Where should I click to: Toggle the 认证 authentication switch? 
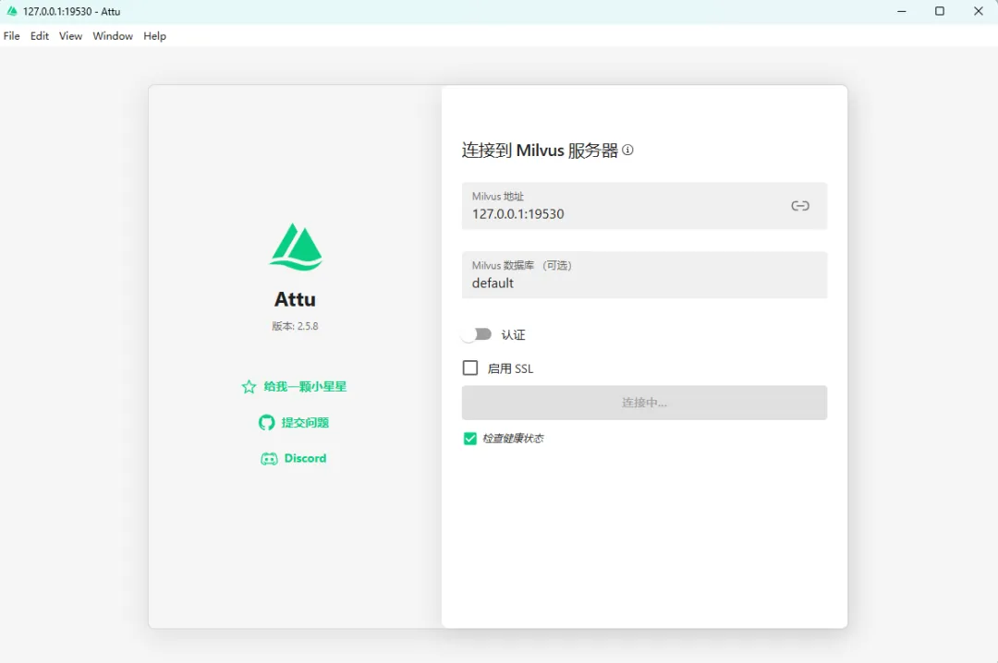point(477,334)
